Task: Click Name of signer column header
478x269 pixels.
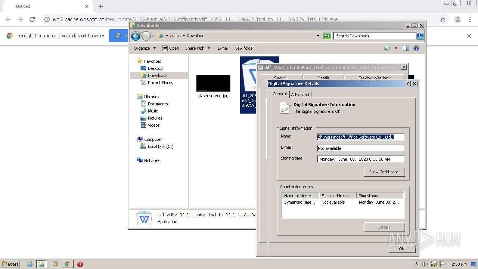Action: click(x=301, y=196)
